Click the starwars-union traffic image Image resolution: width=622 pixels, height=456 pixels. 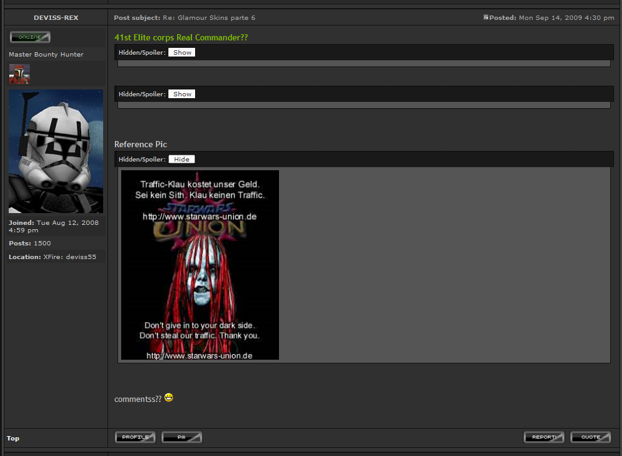(200, 265)
